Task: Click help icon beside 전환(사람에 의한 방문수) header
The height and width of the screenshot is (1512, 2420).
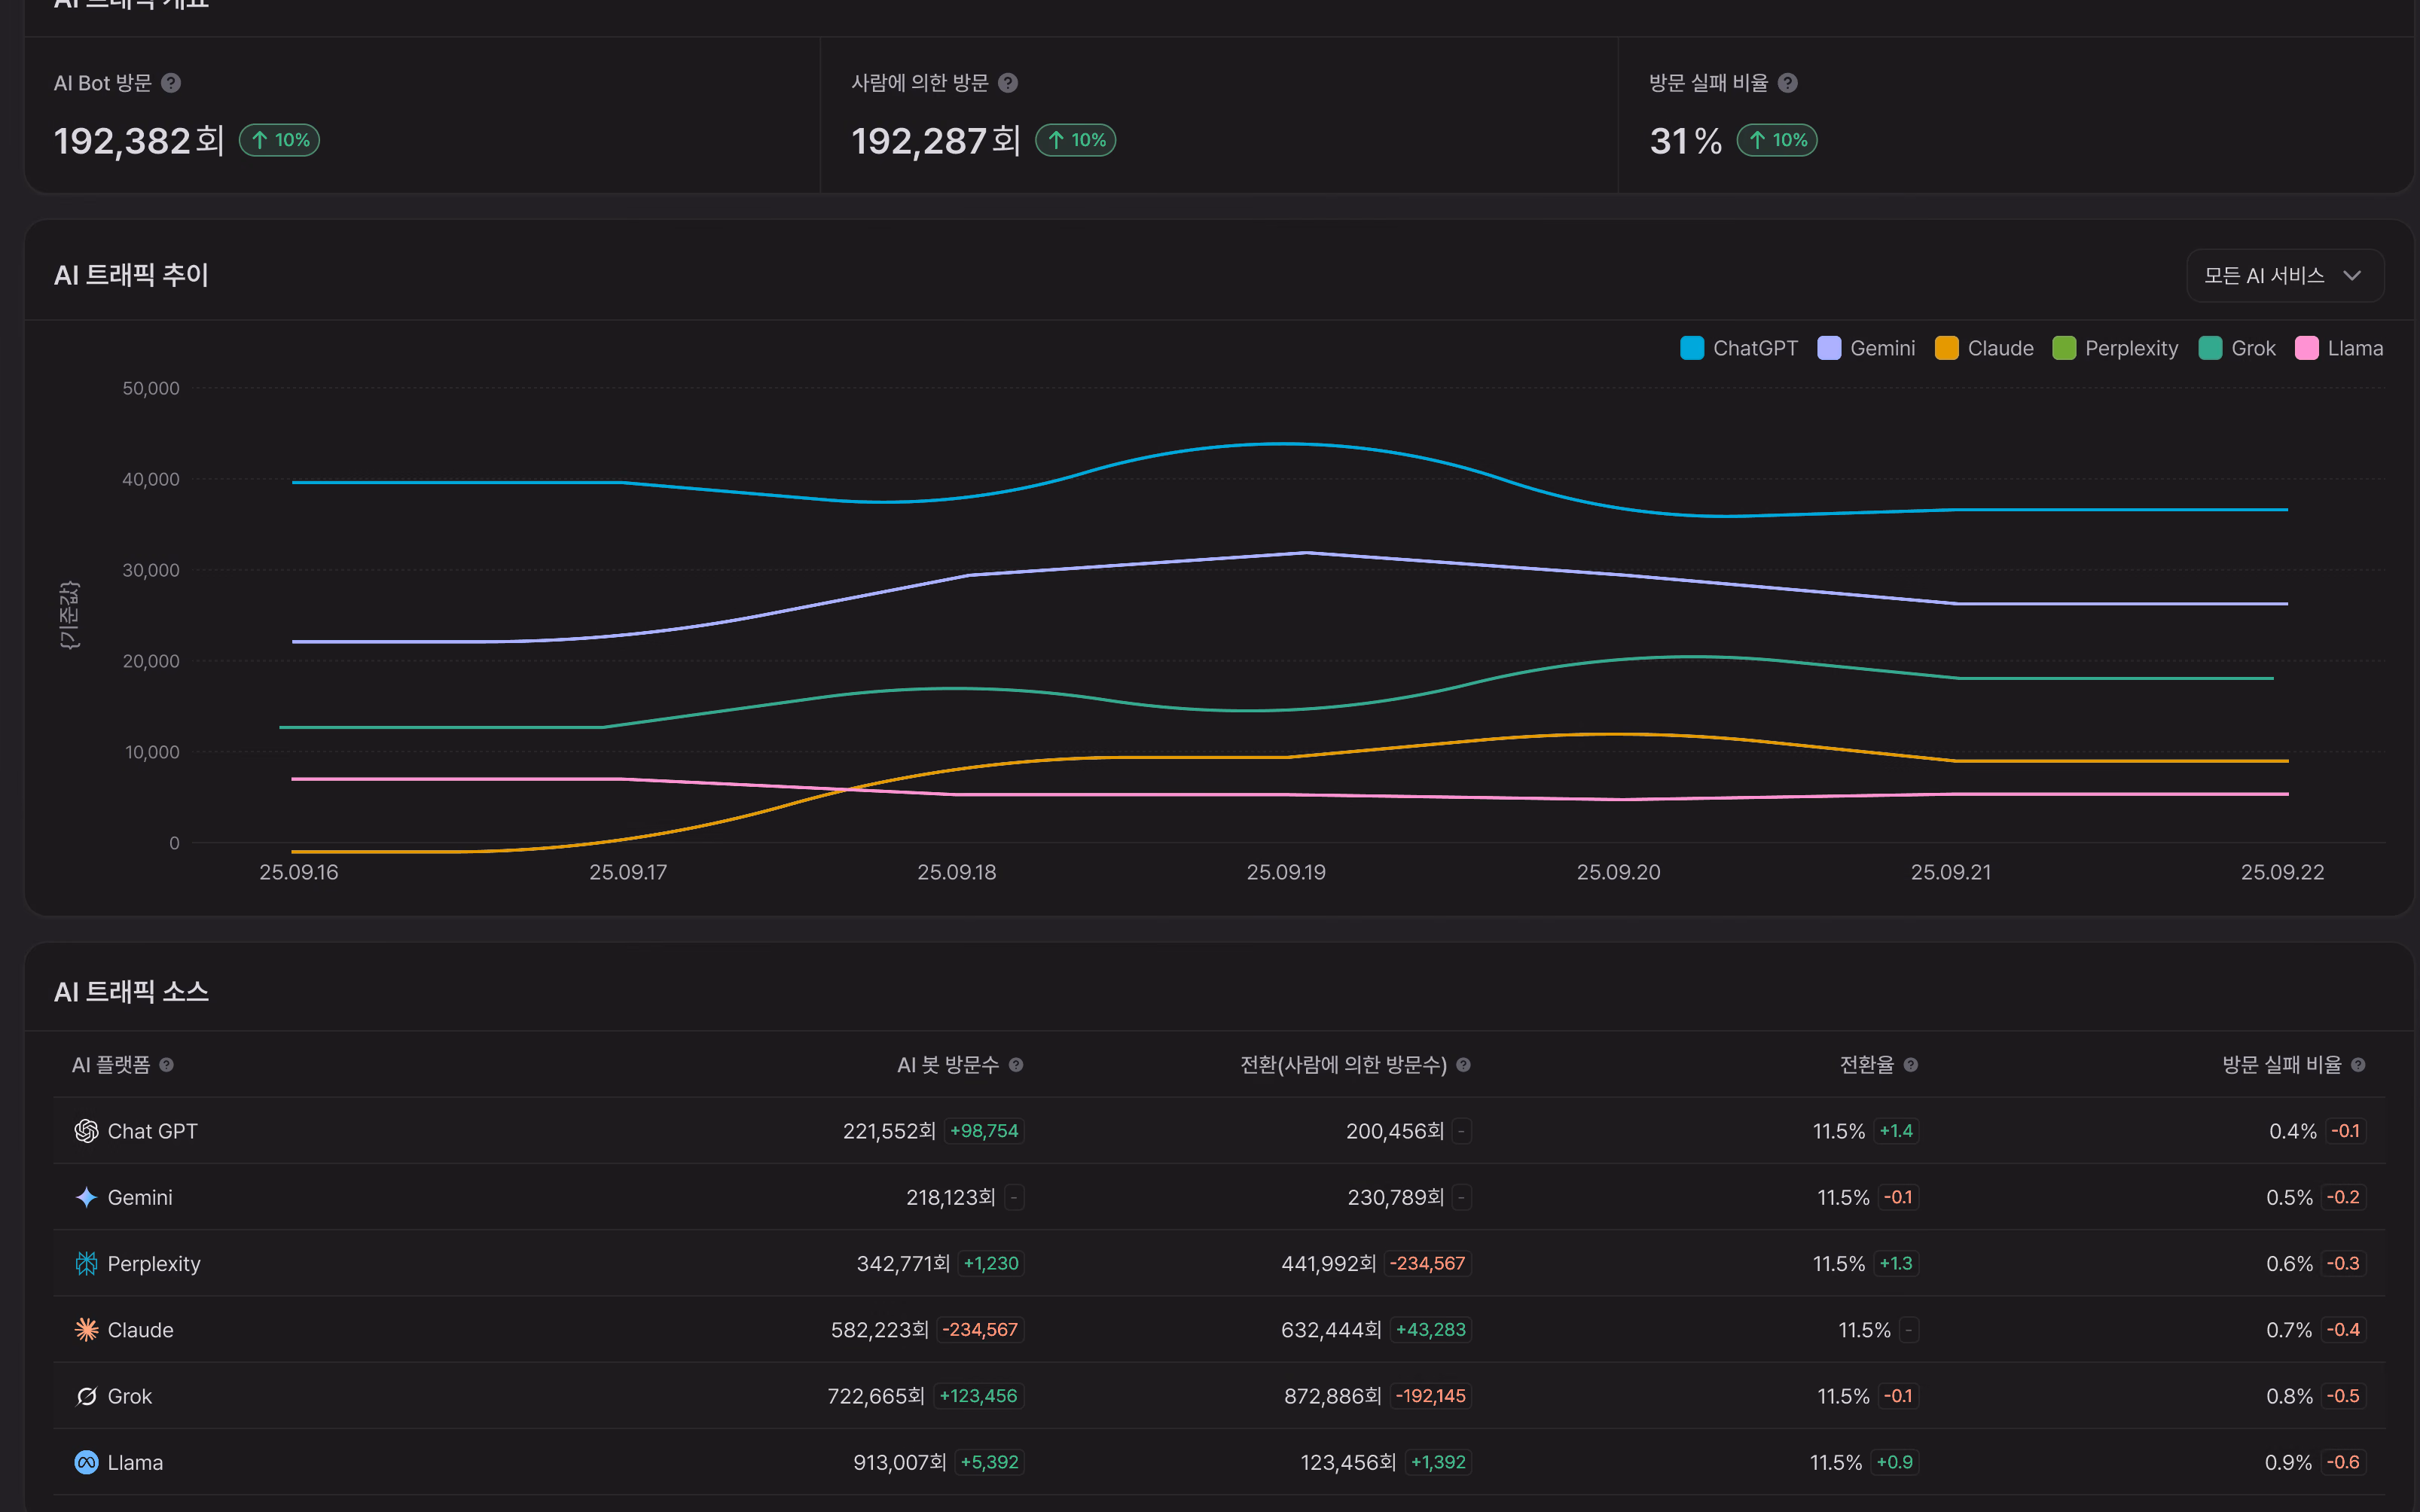Action: [1463, 1065]
